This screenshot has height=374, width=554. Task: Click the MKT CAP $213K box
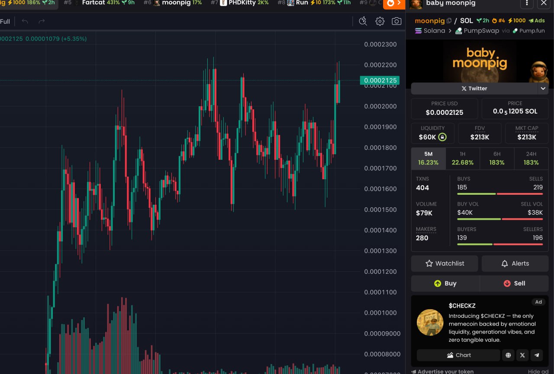527,133
